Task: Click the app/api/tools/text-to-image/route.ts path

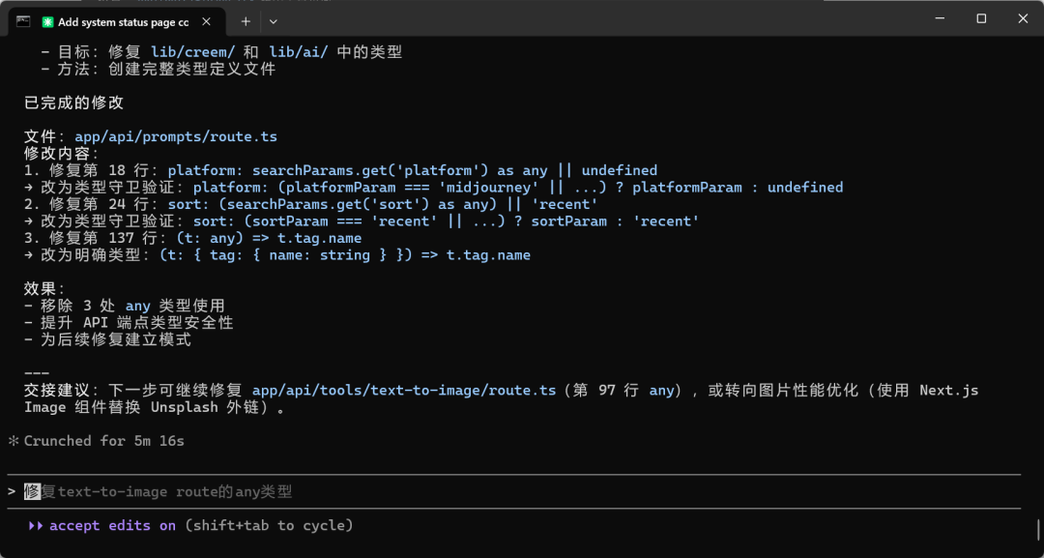Action: click(x=404, y=390)
